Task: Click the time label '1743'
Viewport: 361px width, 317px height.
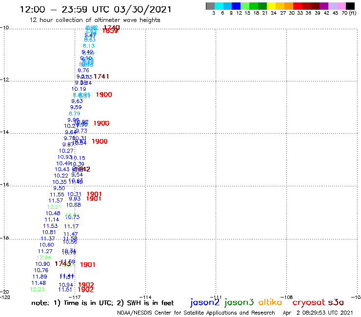Action: [62, 264]
